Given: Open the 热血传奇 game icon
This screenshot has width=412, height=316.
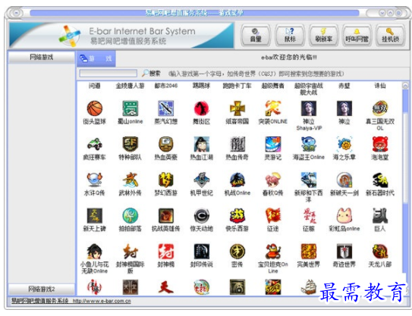Looking at the screenshot, I should tap(237, 144).
